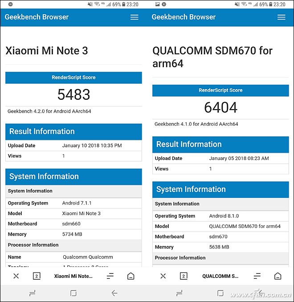Tap image notification icon in right status bar
Image resolution: width=294 pixels, height=302 pixels.
click(157, 4)
